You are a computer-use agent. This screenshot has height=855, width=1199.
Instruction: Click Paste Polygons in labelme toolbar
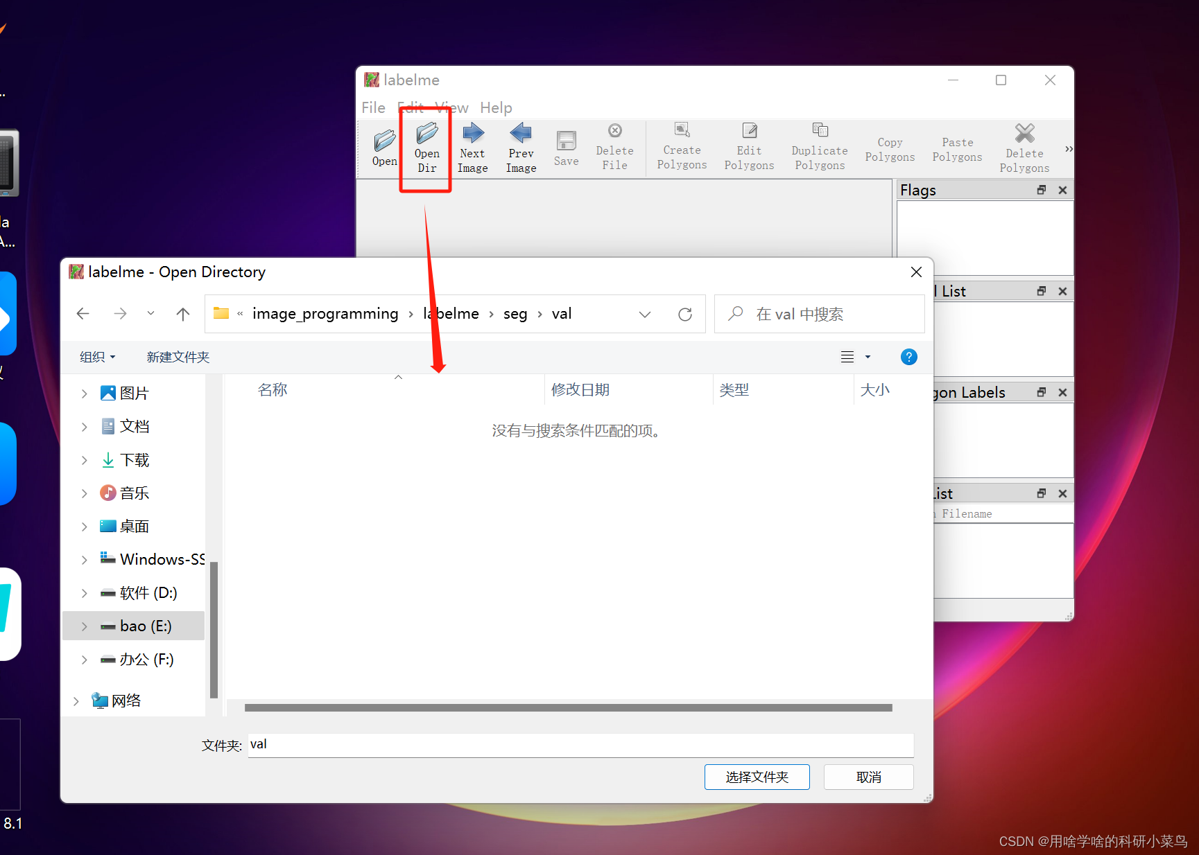tap(957, 150)
